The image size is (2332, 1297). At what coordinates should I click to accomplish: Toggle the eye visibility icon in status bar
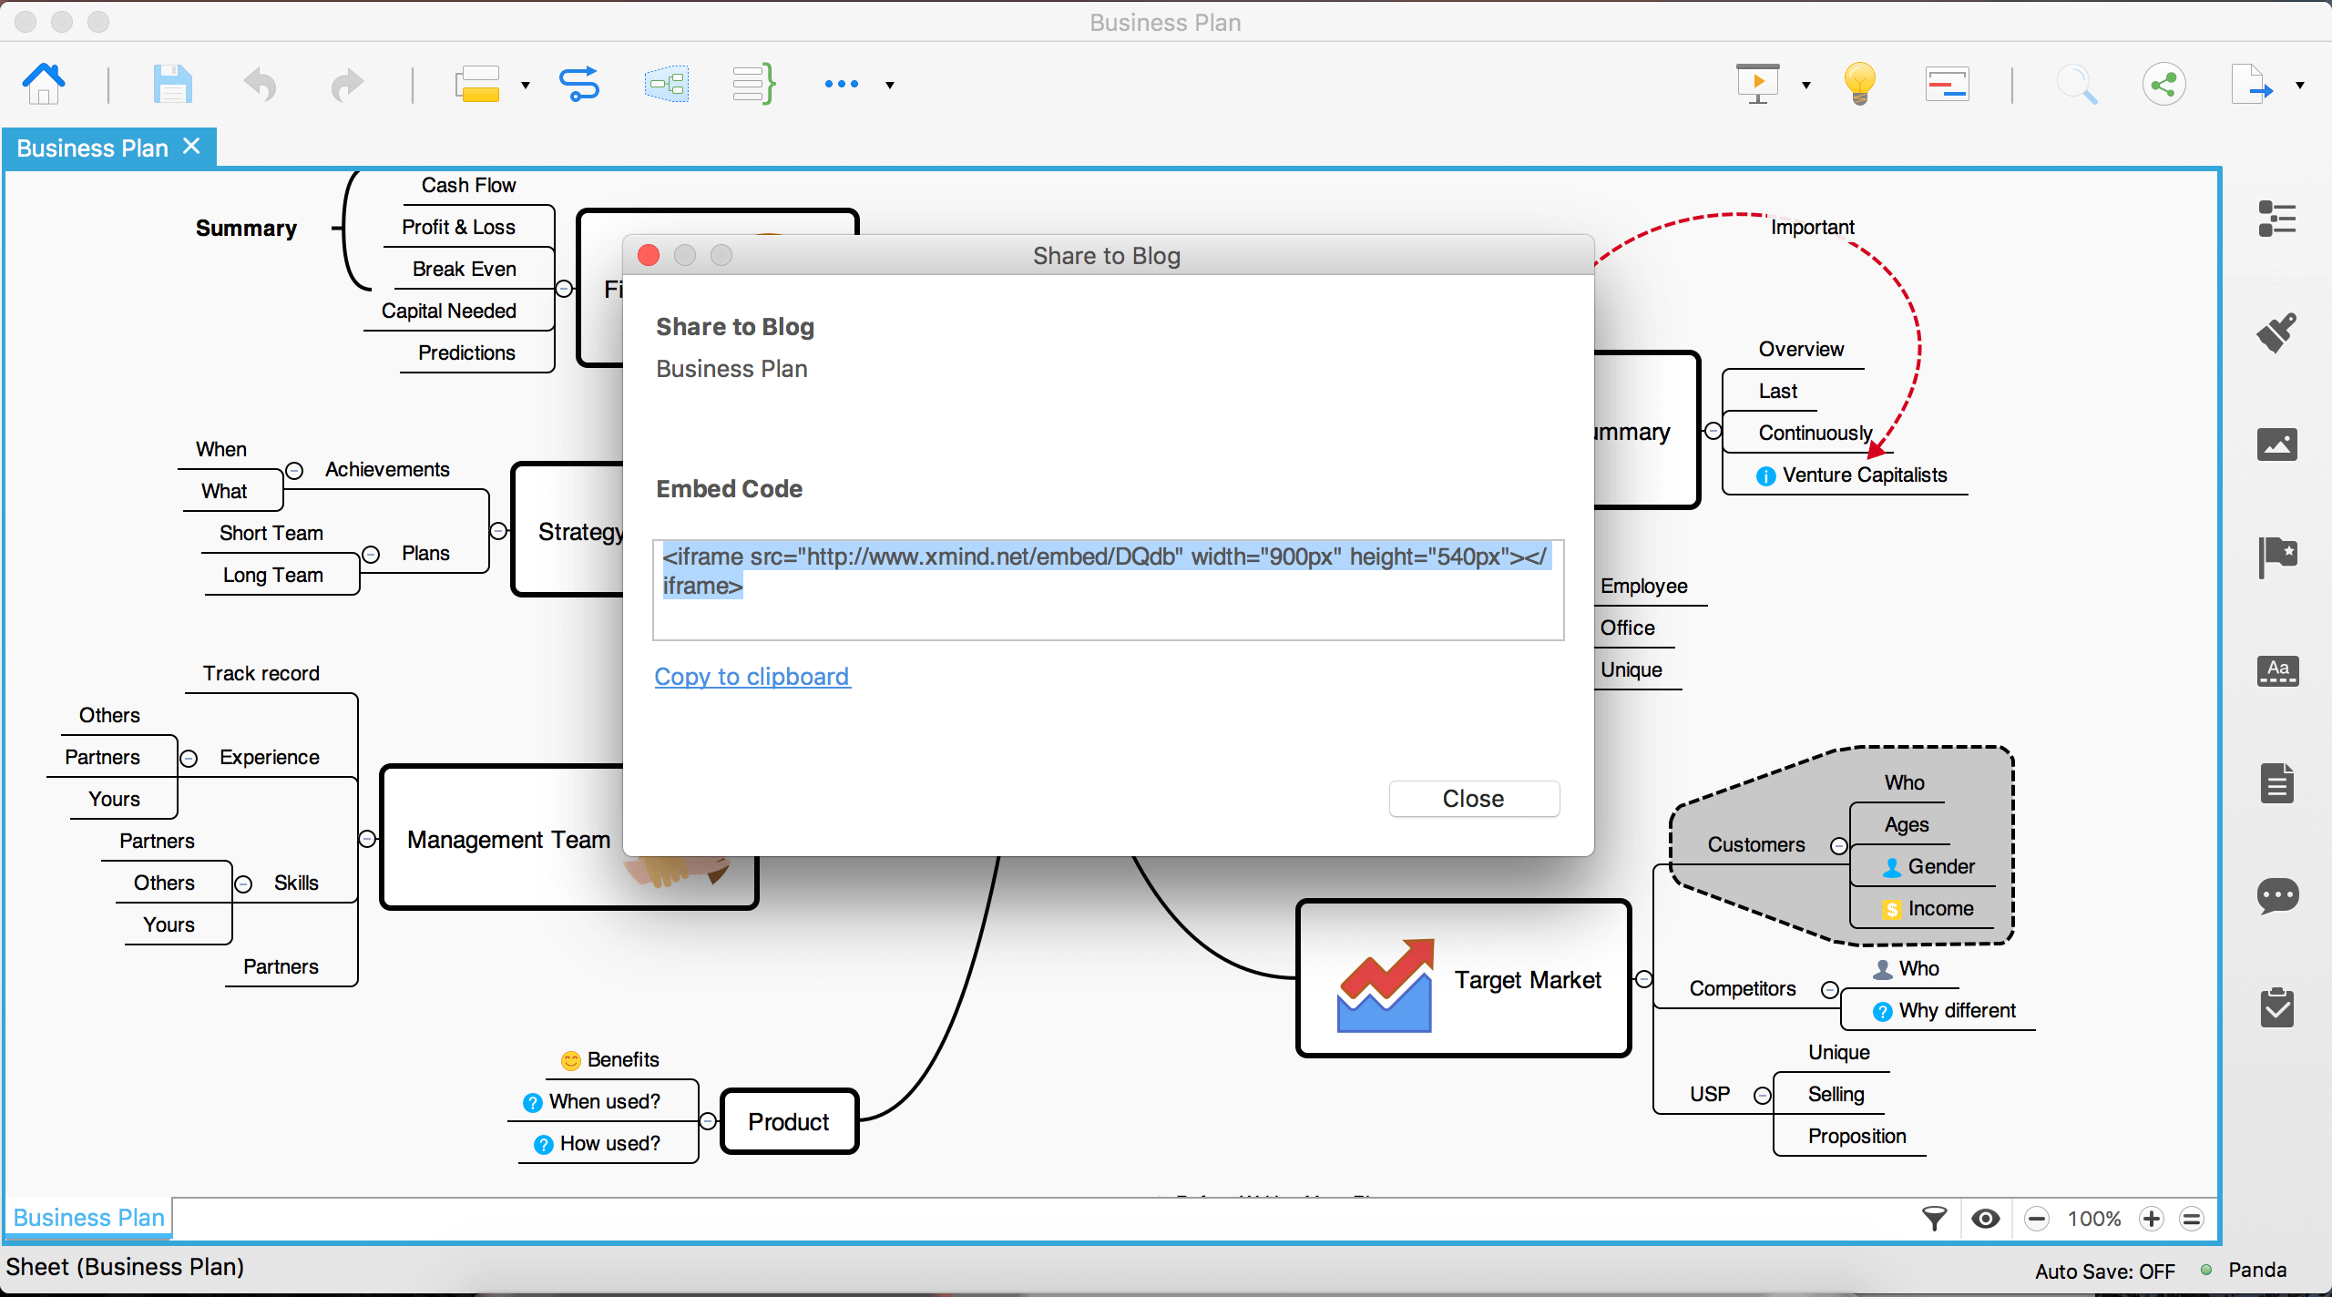(1986, 1219)
